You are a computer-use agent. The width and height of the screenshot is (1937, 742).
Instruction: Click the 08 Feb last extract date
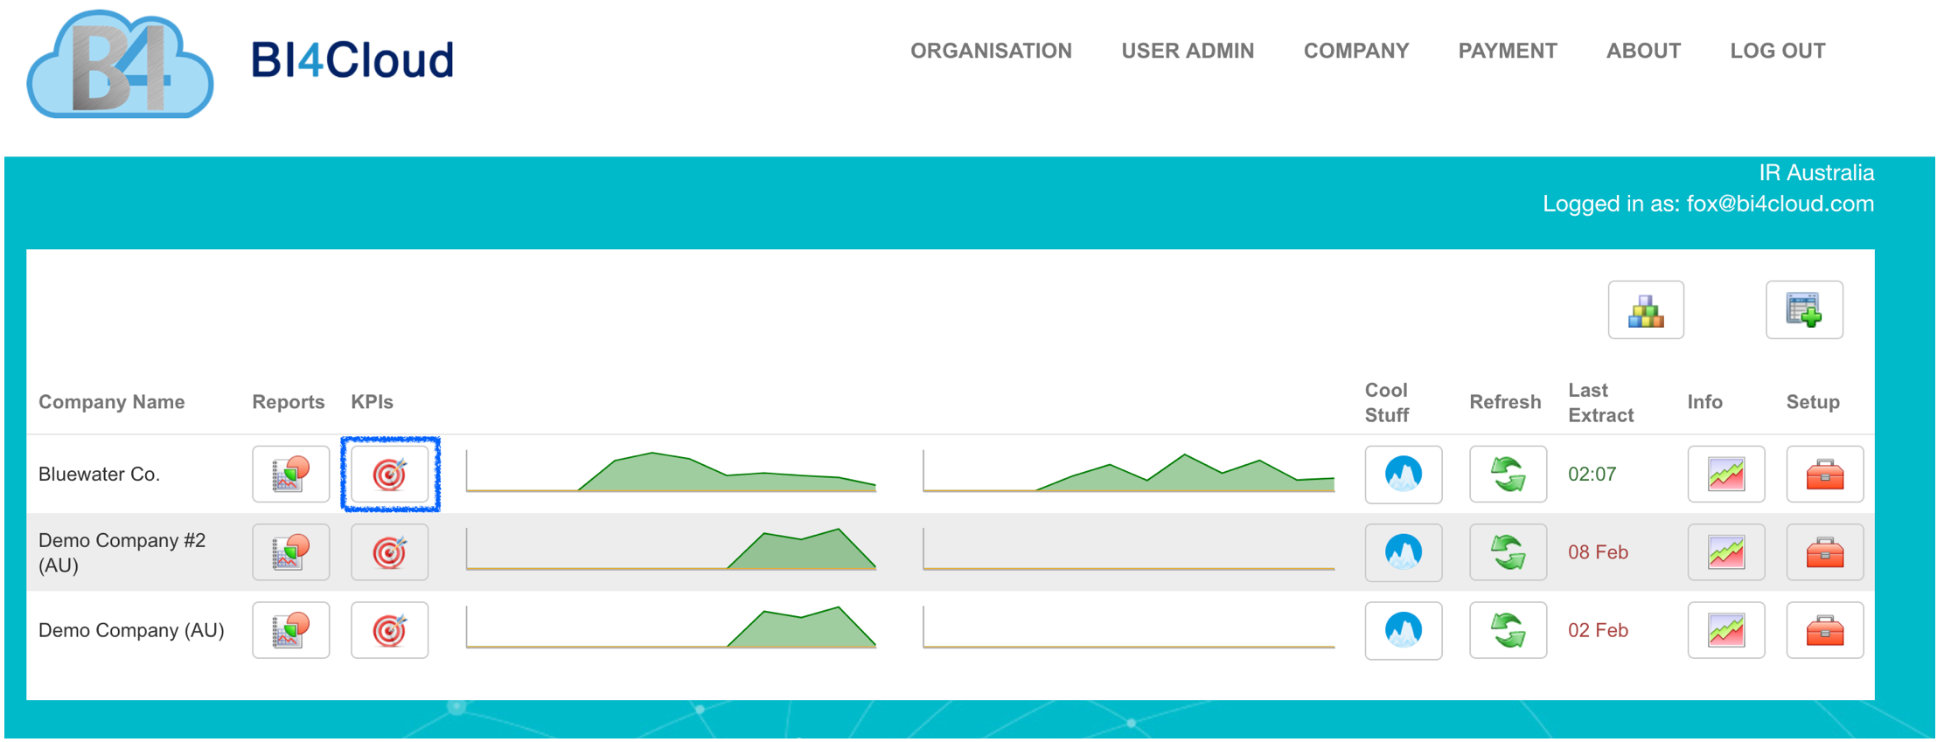[1598, 551]
